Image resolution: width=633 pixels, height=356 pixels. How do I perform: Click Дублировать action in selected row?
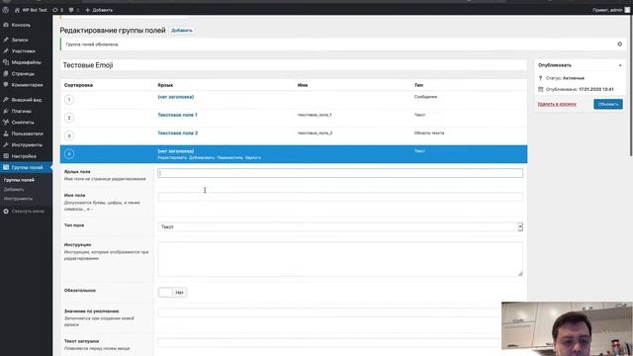pos(202,158)
